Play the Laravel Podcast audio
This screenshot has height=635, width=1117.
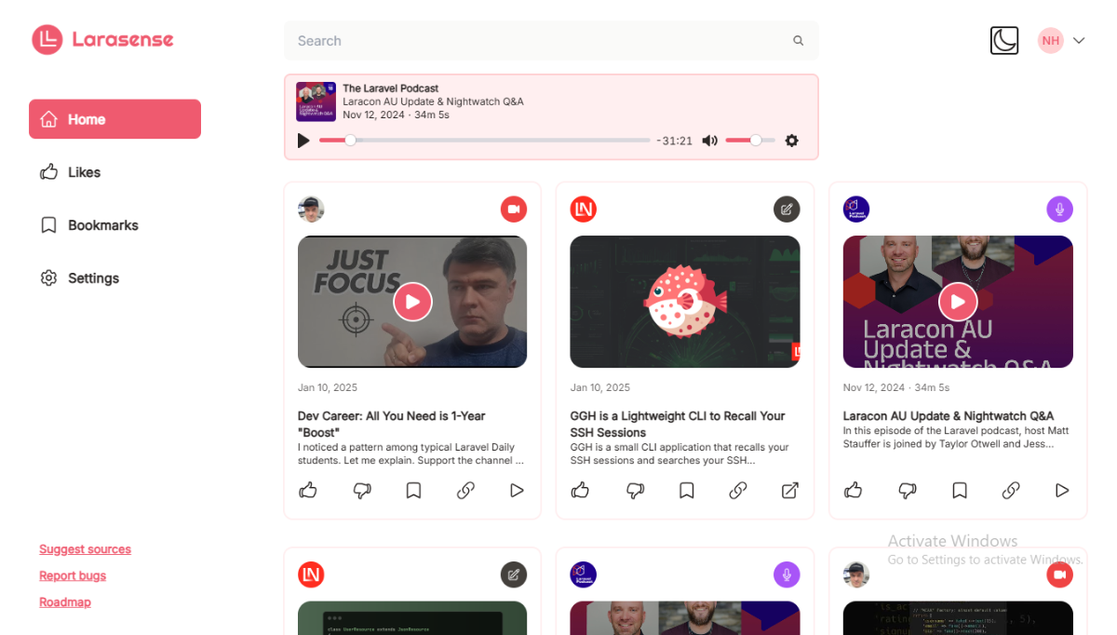[x=303, y=141]
